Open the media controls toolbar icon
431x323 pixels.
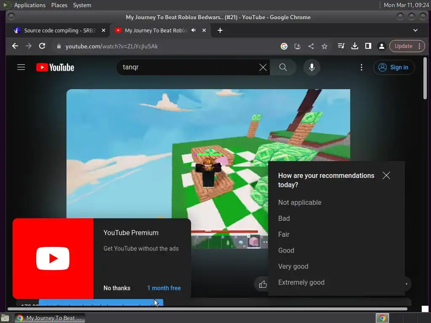(341, 46)
